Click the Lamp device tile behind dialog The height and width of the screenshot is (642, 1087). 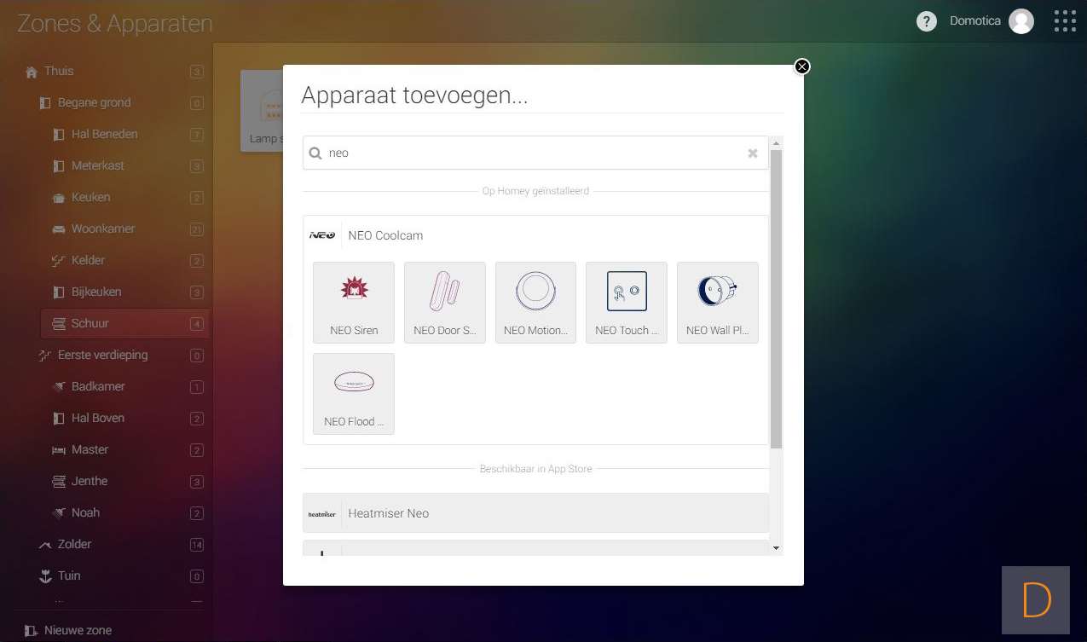(x=262, y=111)
